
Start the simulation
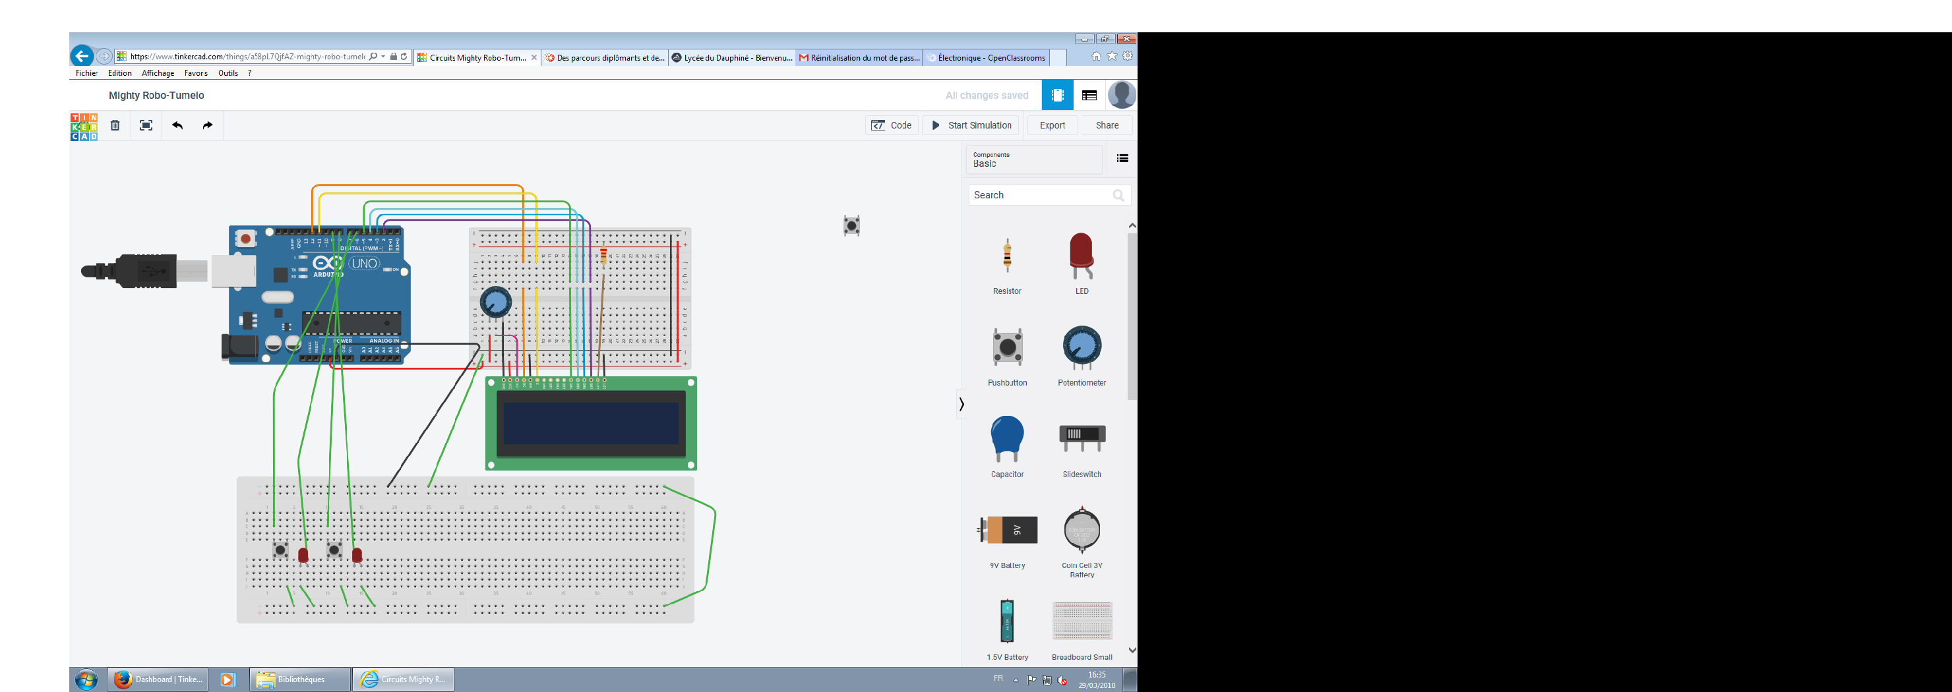[x=970, y=125]
